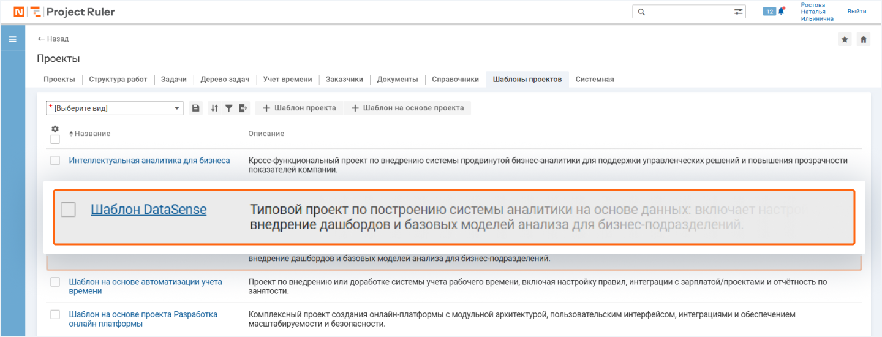The image size is (882, 337).
Task: Sort the list by Название column
Action: (92, 134)
